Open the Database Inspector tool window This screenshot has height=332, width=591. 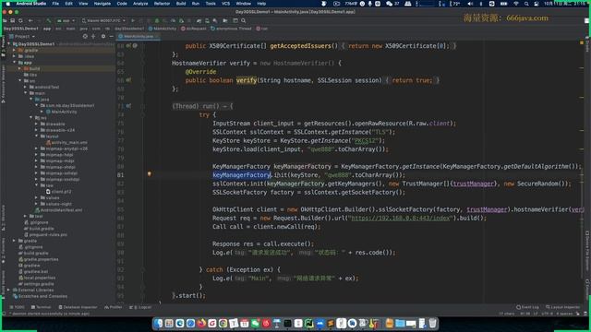pyautogui.click(x=78, y=307)
